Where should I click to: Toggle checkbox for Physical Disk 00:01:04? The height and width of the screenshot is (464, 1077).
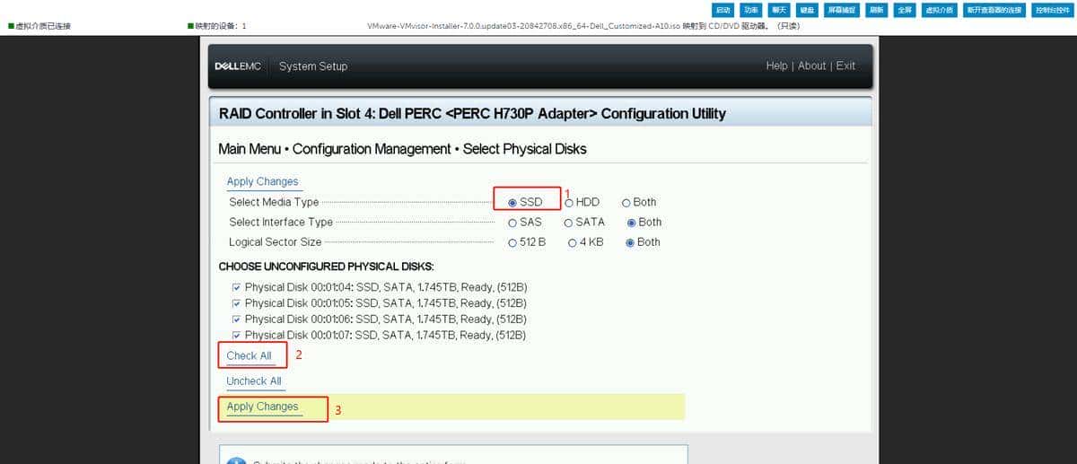pos(236,287)
